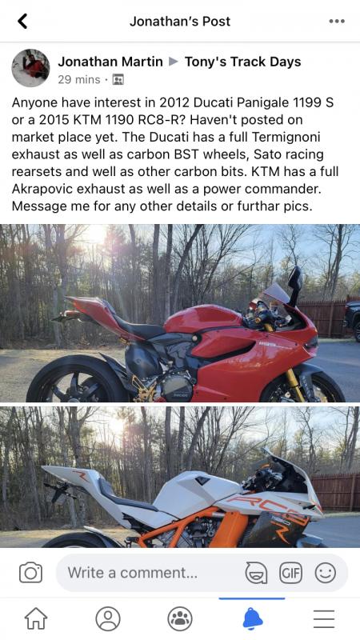Open the Groups tab

point(180,618)
